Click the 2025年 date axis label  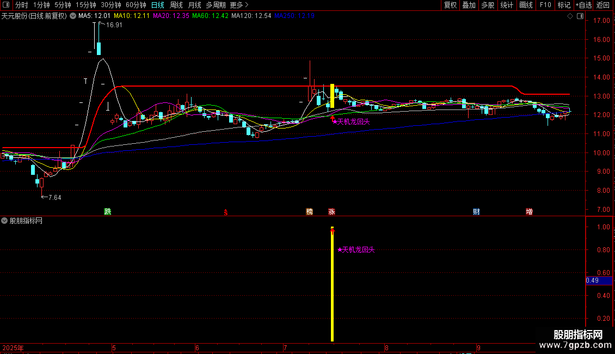pos(13,347)
